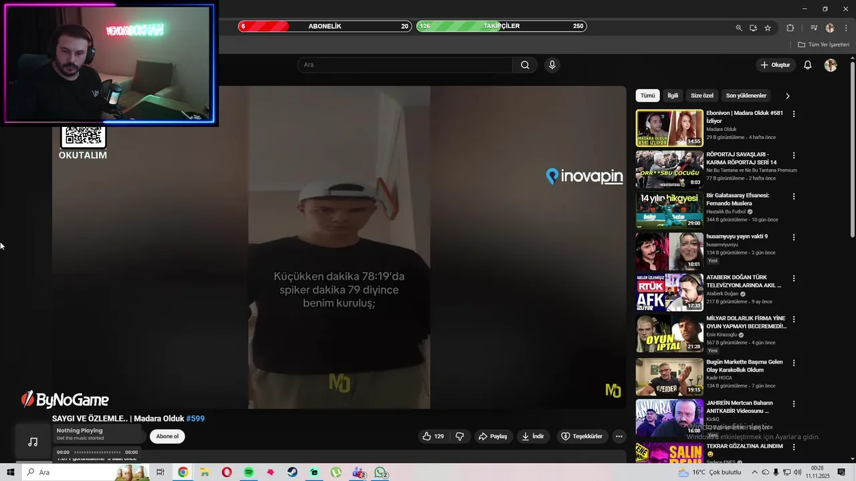This screenshot has width=856, height=481.
Task: Like the video with thumbs-up
Action: click(433, 436)
